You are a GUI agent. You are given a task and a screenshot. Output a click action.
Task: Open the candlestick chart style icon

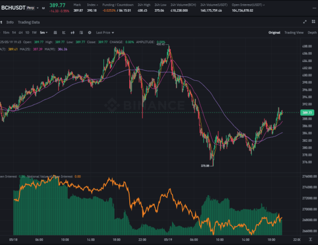72,33
